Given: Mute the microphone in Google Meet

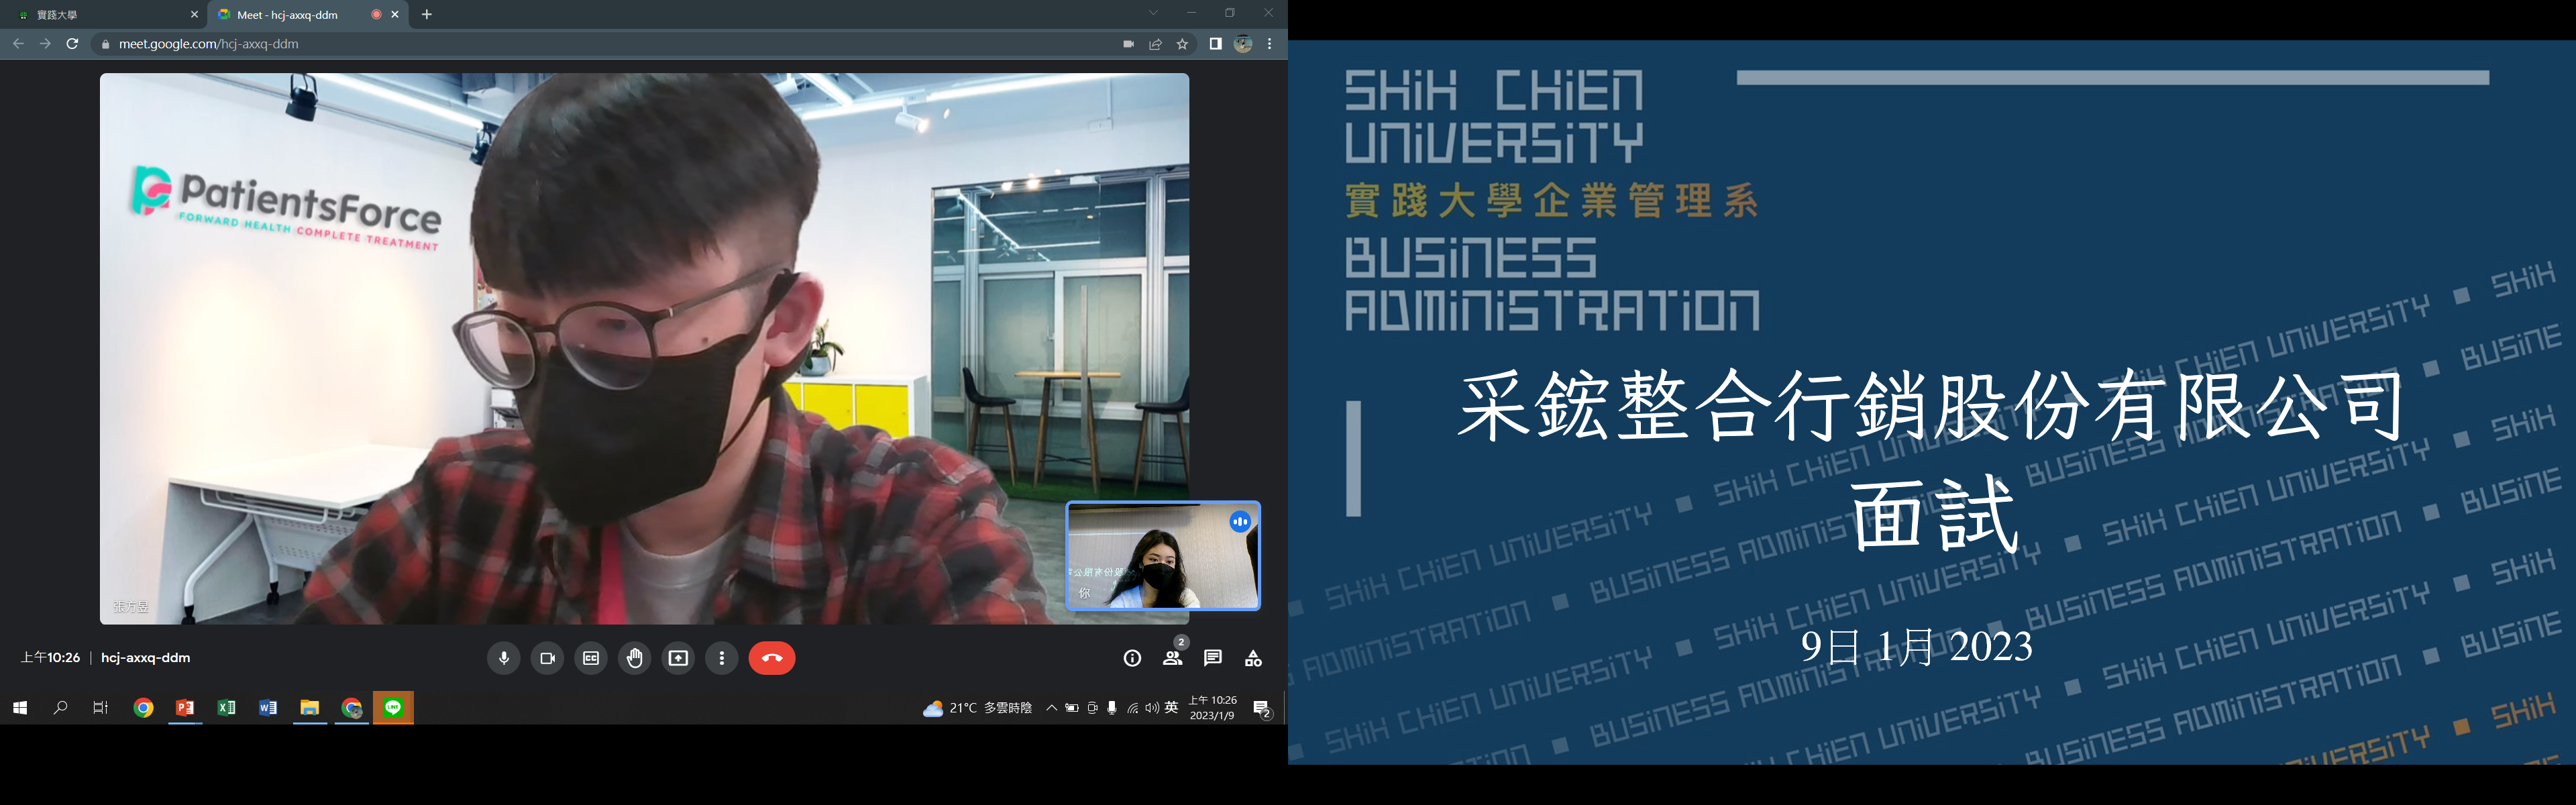Looking at the screenshot, I should 503,658.
